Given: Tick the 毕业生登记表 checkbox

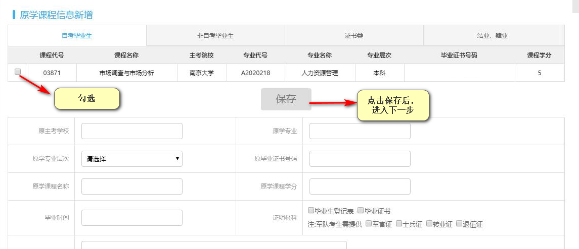Looking at the screenshot, I should point(311,210).
